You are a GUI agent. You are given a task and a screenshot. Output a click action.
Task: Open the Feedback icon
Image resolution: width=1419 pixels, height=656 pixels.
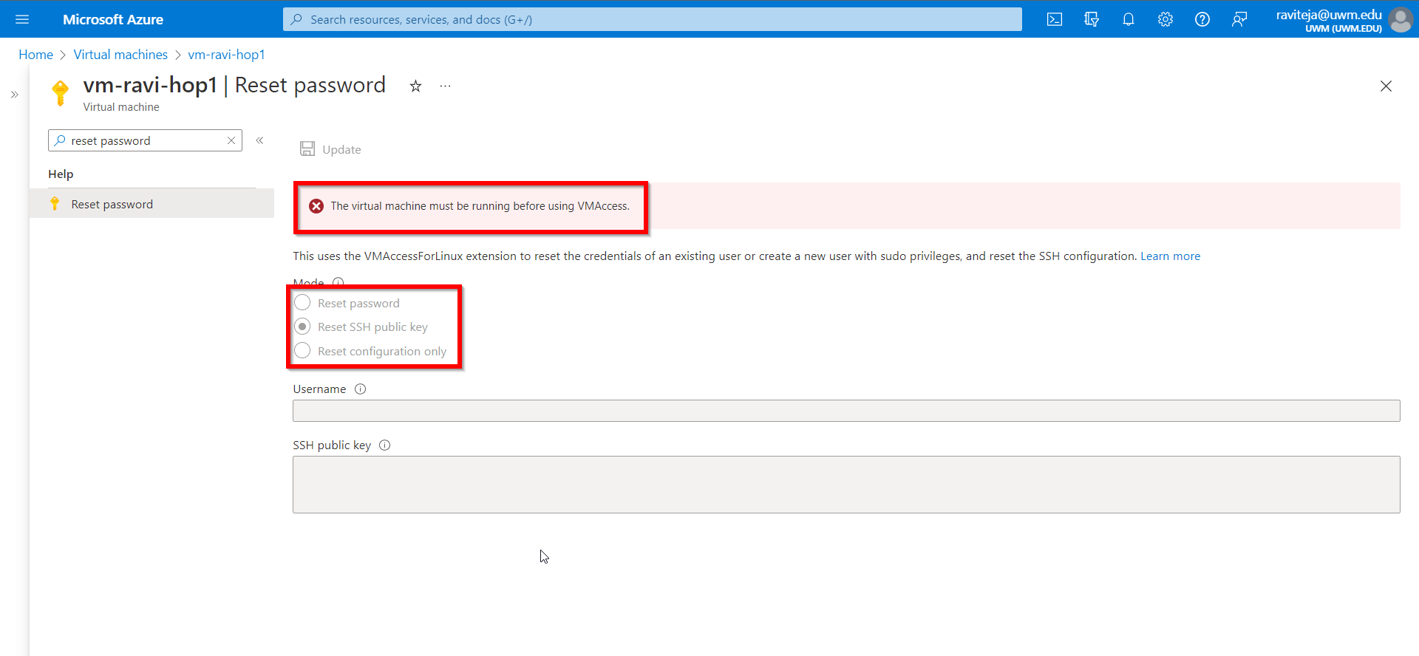click(1239, 19)
